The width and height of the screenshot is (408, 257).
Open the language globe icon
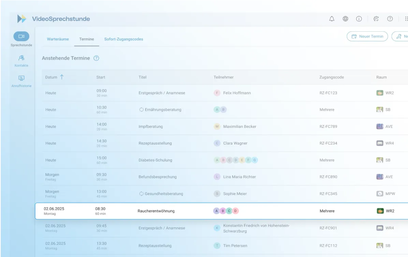point(345,19)
